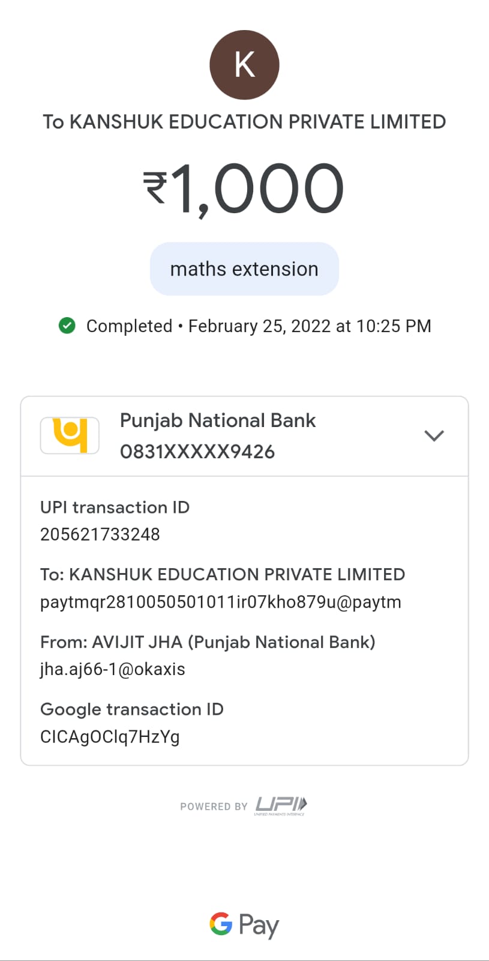The height and width of the screenshot is (961, 489).
Task: Tap the POWERED BY label
Action: point(214,807)
